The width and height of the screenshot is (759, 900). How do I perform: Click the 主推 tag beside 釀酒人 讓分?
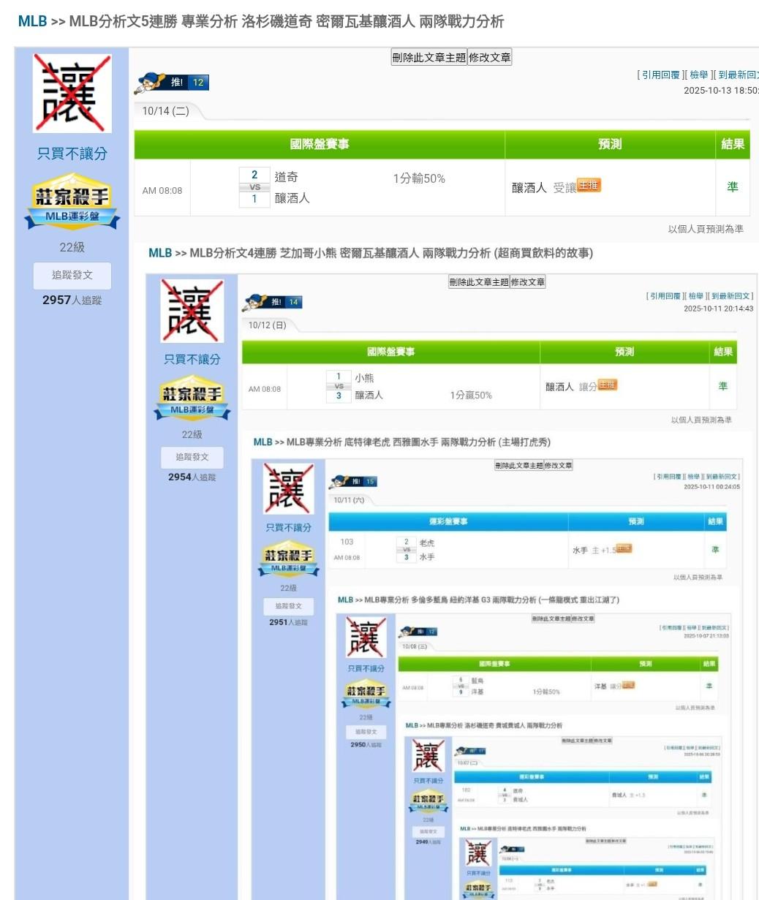coord(607,385)
